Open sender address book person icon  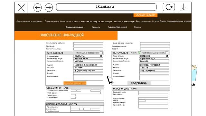click(x=101, y=56)
